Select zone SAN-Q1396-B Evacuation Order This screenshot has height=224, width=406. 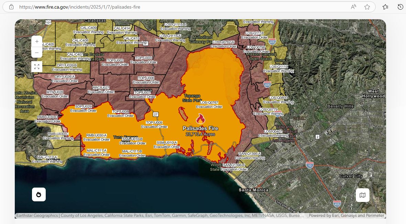(234, 167)
